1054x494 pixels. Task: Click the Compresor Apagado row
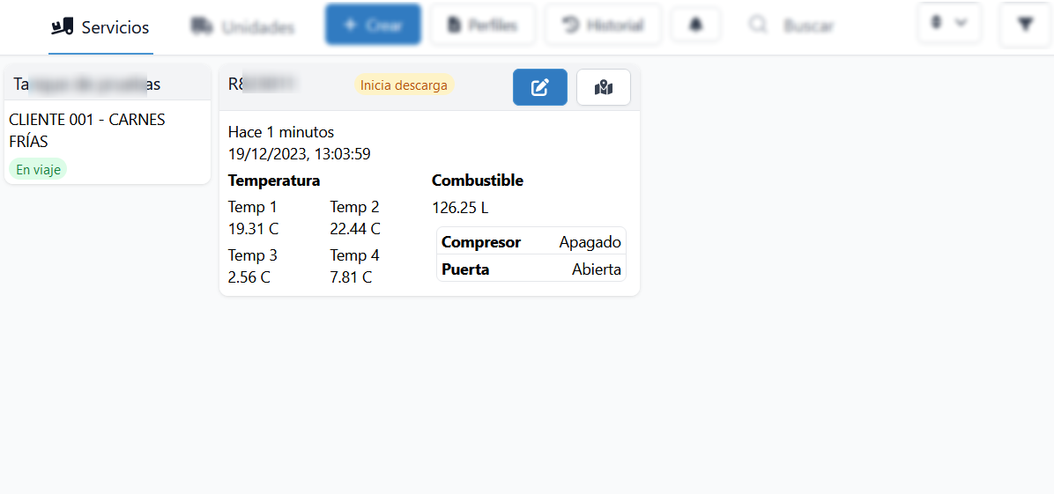[531, 242]
